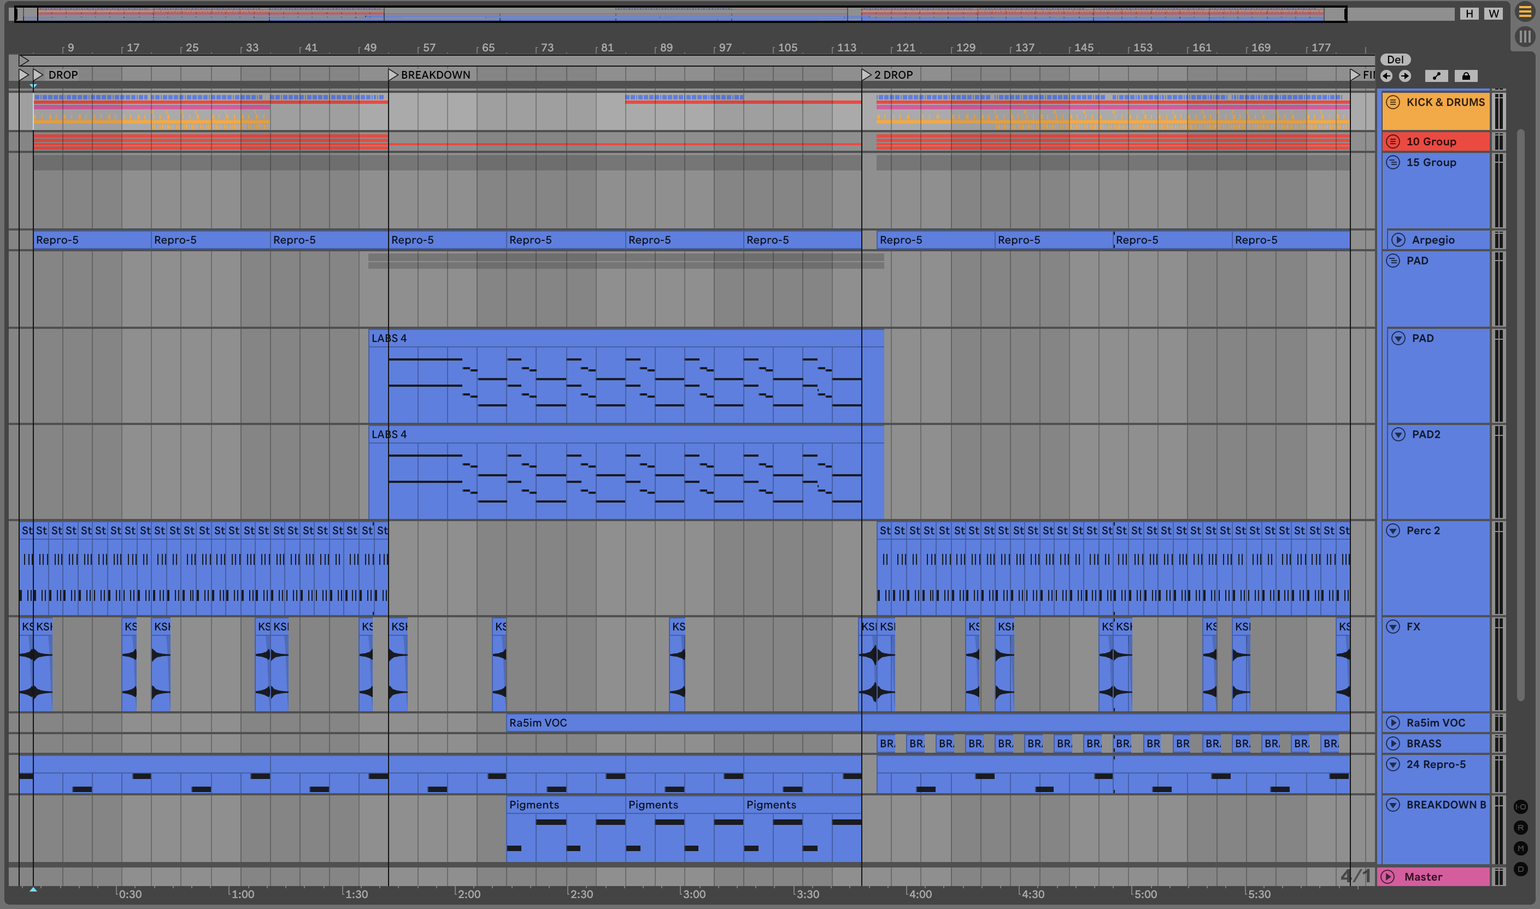Unfold the BRASS track
Image resolution: width=1540 pixels, height=909 pixels.
point(1393,743)
